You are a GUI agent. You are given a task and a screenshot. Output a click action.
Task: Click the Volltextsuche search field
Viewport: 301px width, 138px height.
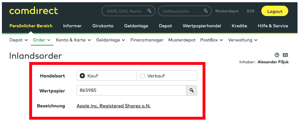click(185, 11)
